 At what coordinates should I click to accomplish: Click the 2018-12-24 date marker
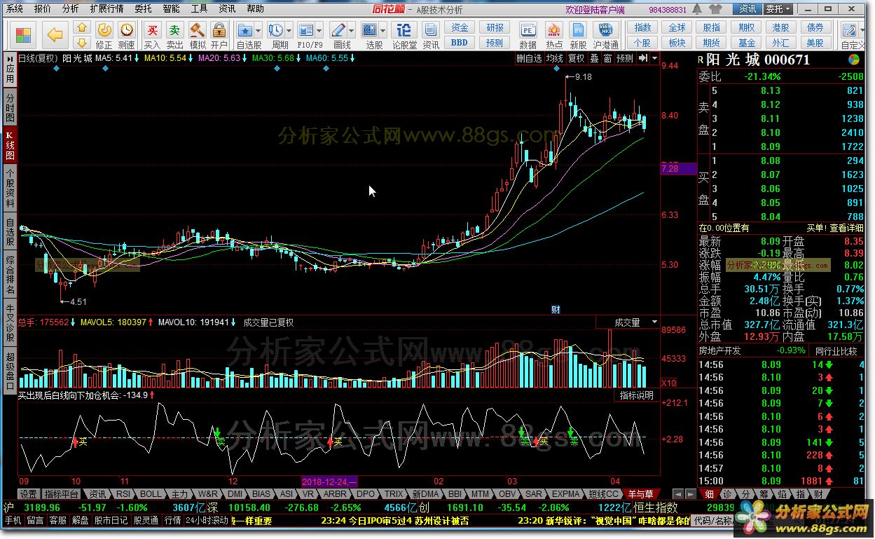coord(329,482)
